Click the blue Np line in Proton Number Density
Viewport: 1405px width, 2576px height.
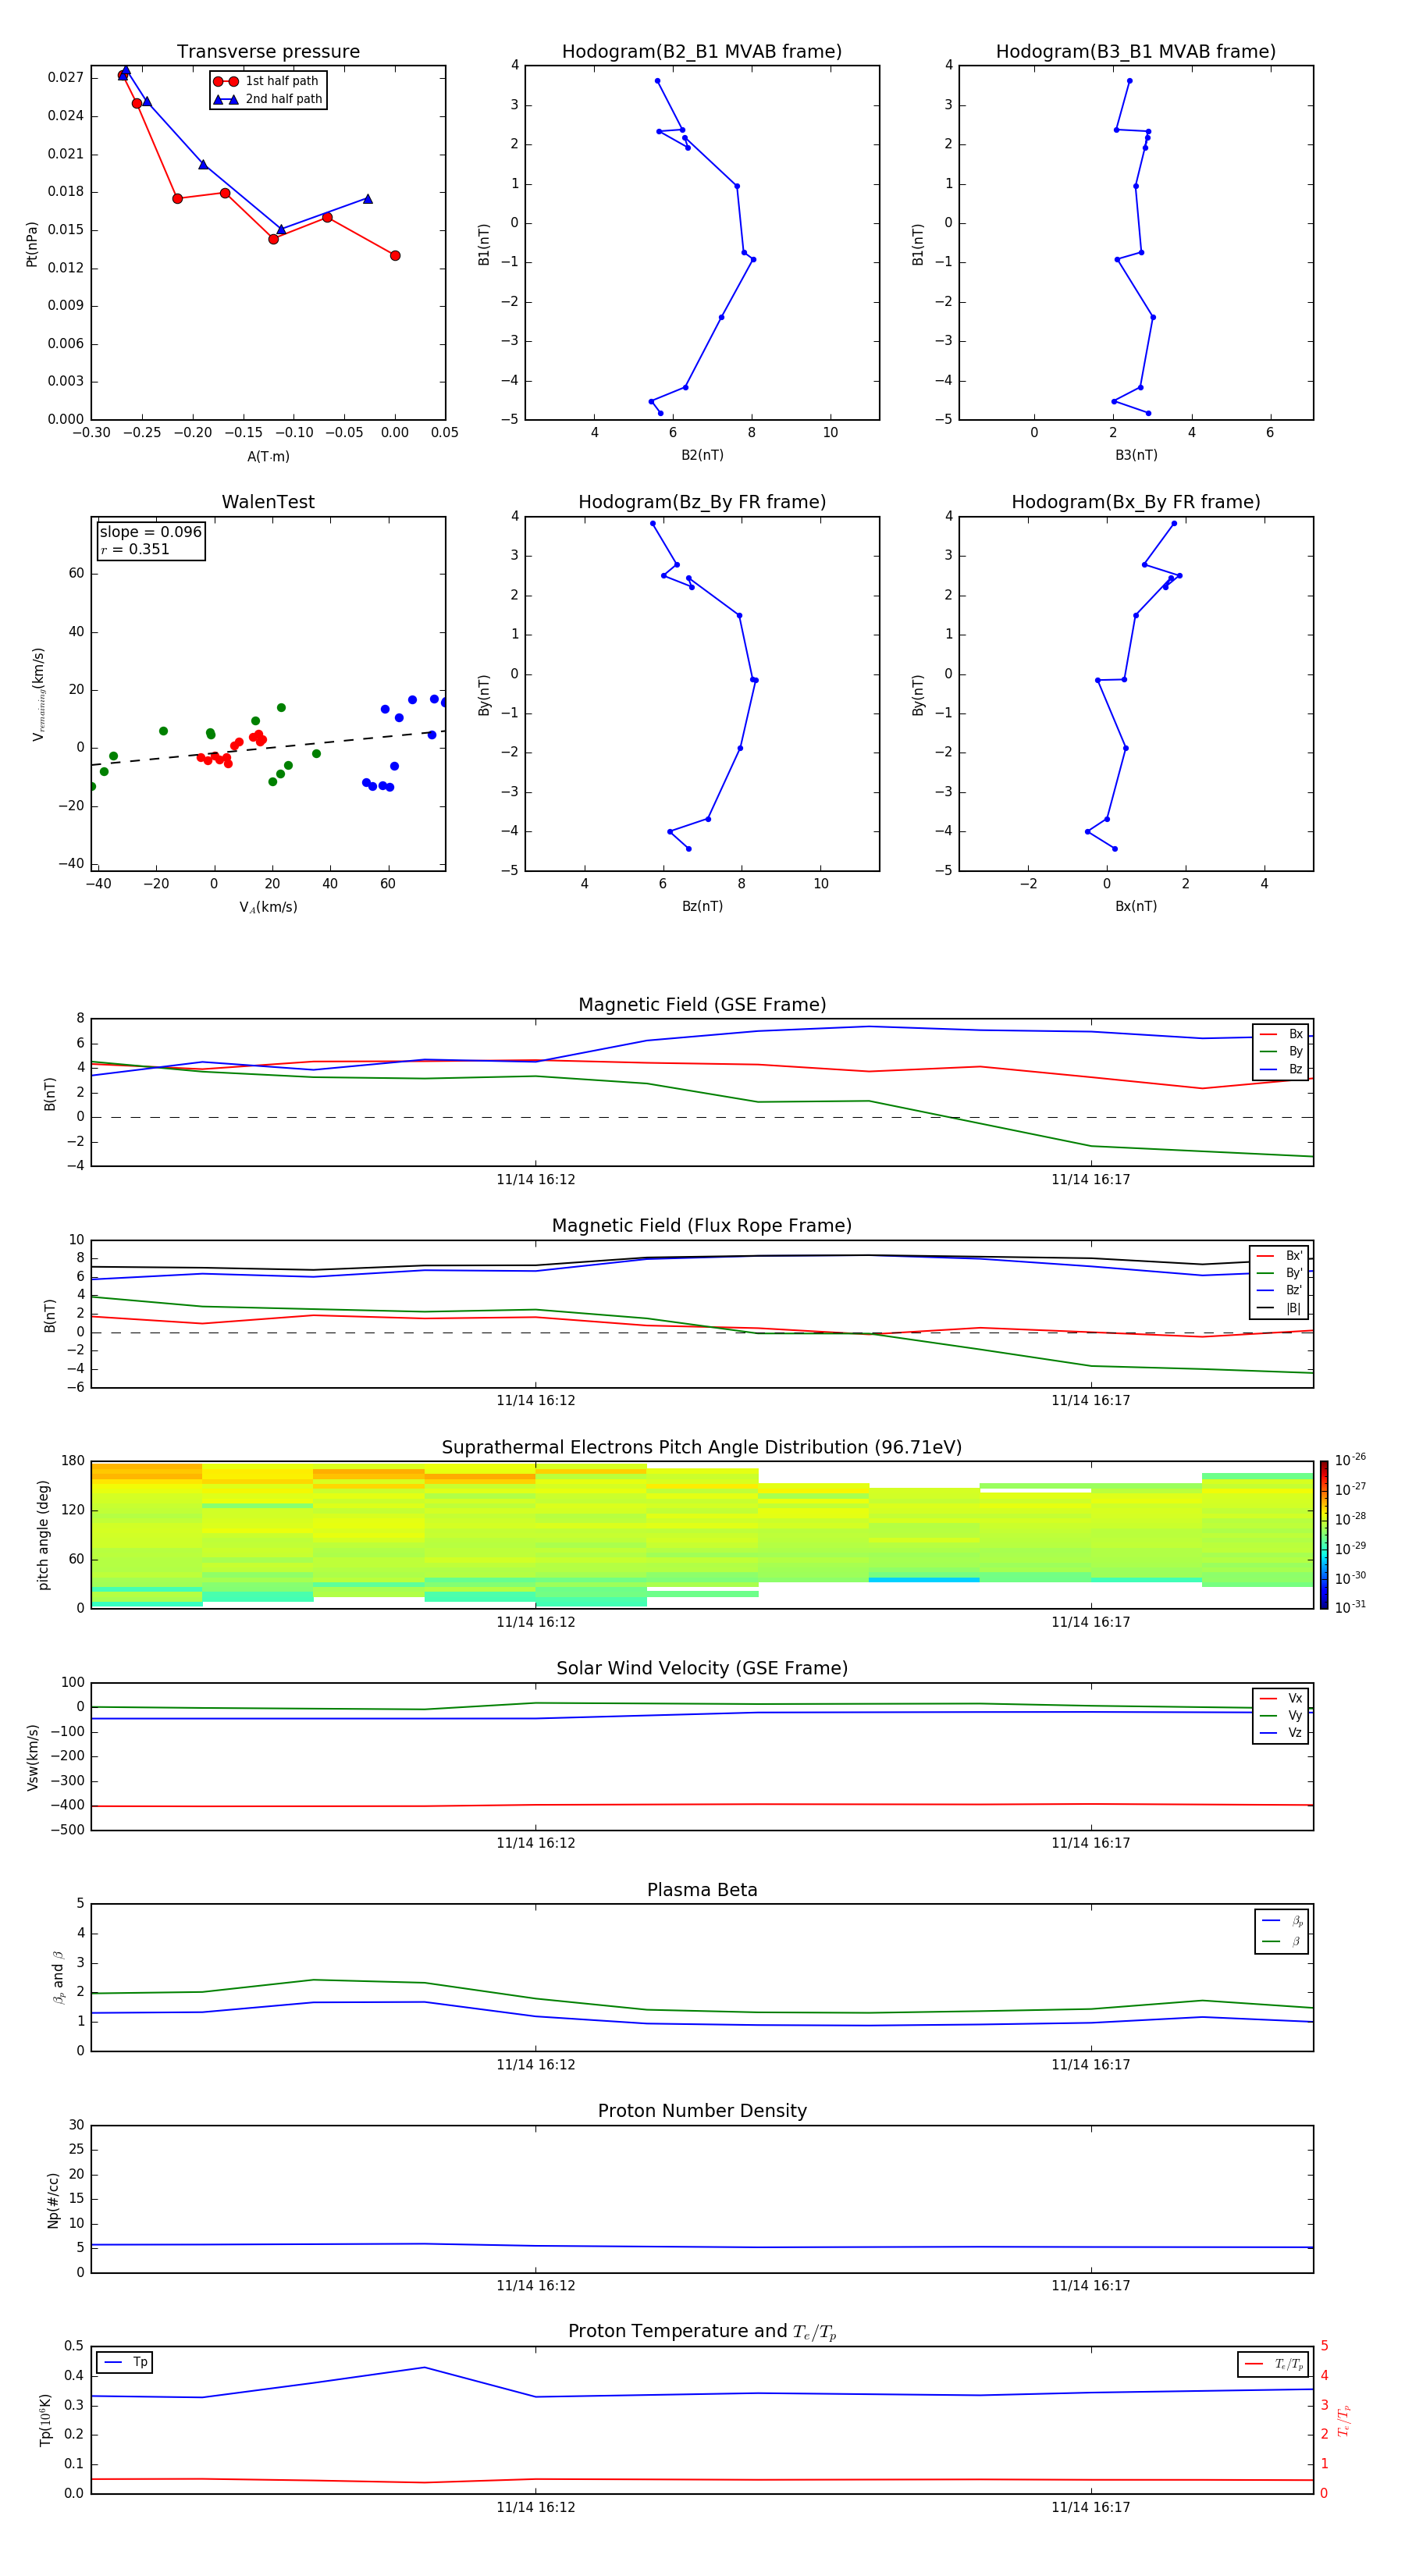click(702, 2246)
